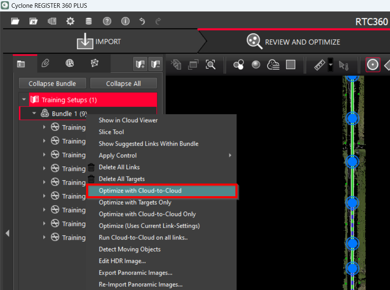
Task: Click the database stack icon
Action: click(x=89, y=21)
